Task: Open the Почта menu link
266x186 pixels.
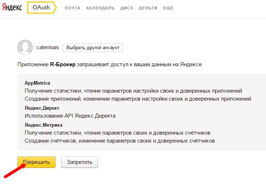Action: point(73,8)
